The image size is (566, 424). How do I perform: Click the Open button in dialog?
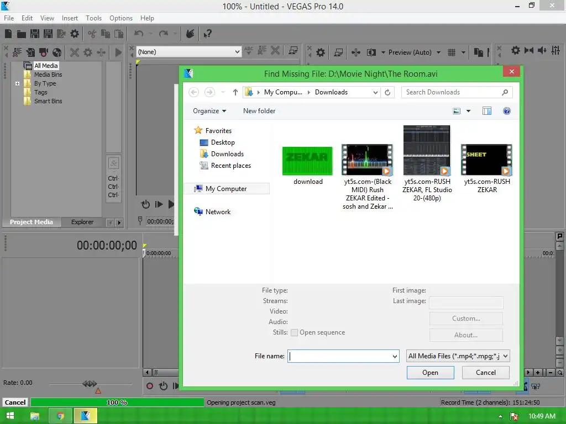coord(430,373)
